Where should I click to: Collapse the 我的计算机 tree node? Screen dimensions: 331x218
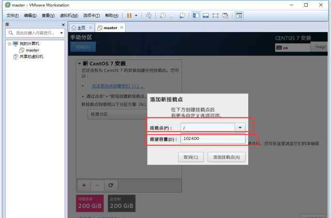[9, 43]
